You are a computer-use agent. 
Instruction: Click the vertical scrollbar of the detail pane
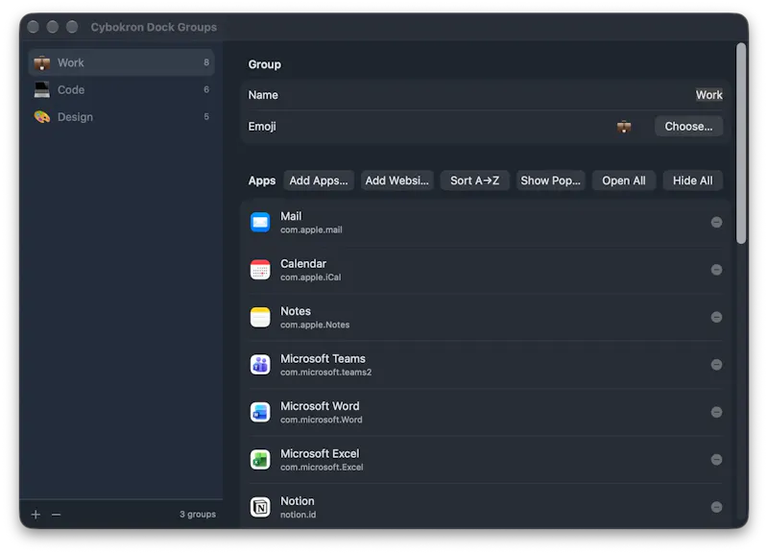[741, 143]
